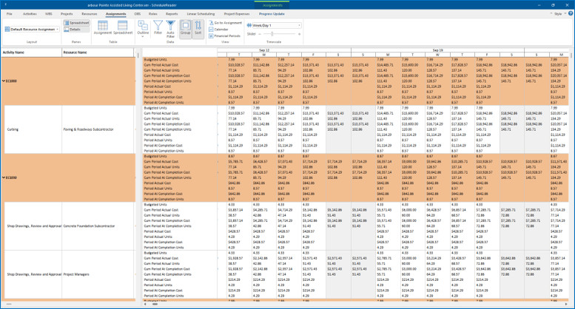Click Budgeted Units label in Curbing row
Screen dimensions: 575x309
point(155,108)
